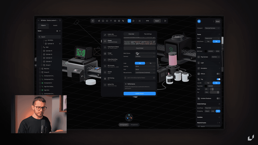Click the Learn more about Spline Viewer link
The image size is (258, 145).
(136, 78)
